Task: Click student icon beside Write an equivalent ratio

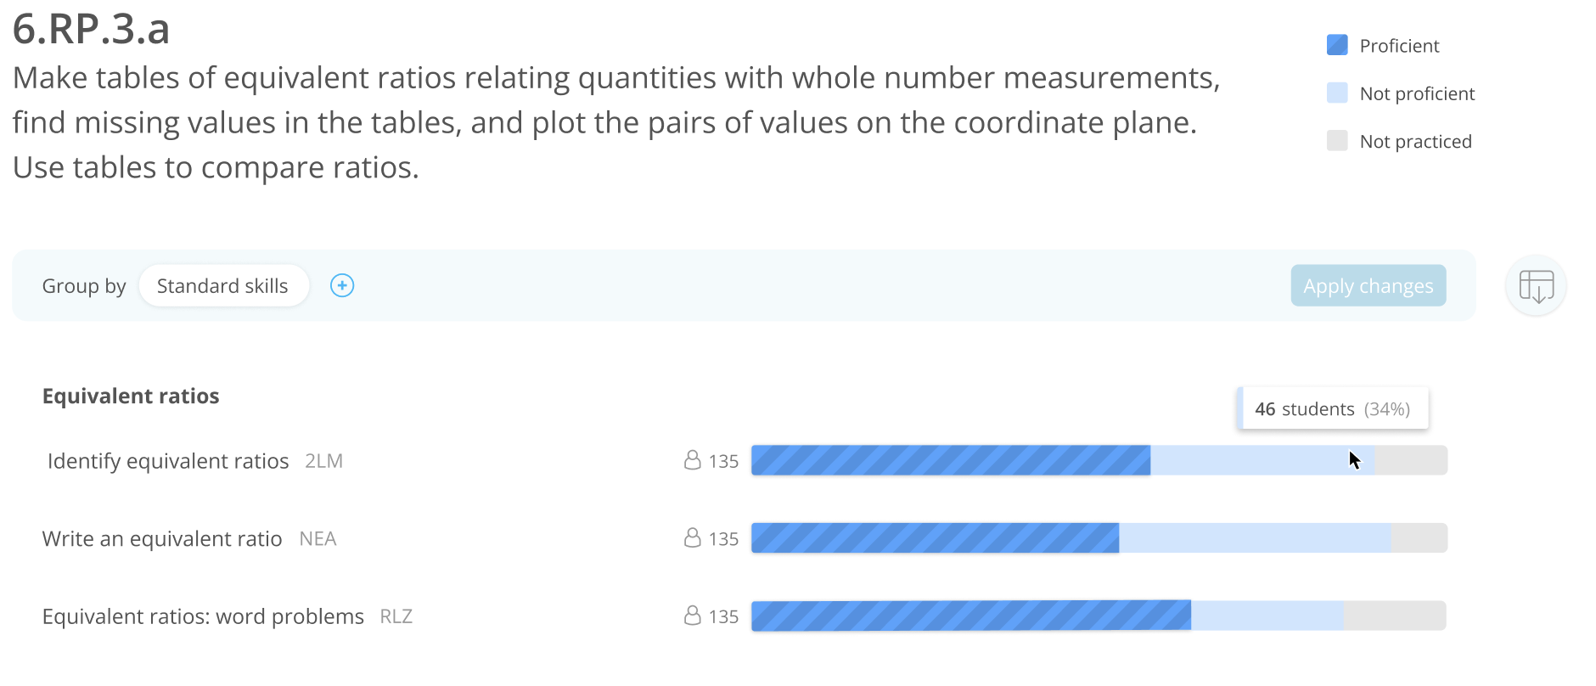Action: pyautogui.click(x=693, y=538)
